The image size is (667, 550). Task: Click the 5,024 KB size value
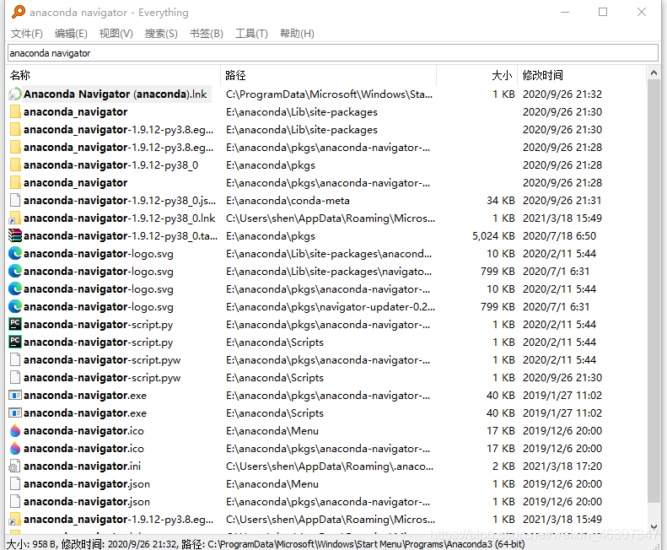493,236
